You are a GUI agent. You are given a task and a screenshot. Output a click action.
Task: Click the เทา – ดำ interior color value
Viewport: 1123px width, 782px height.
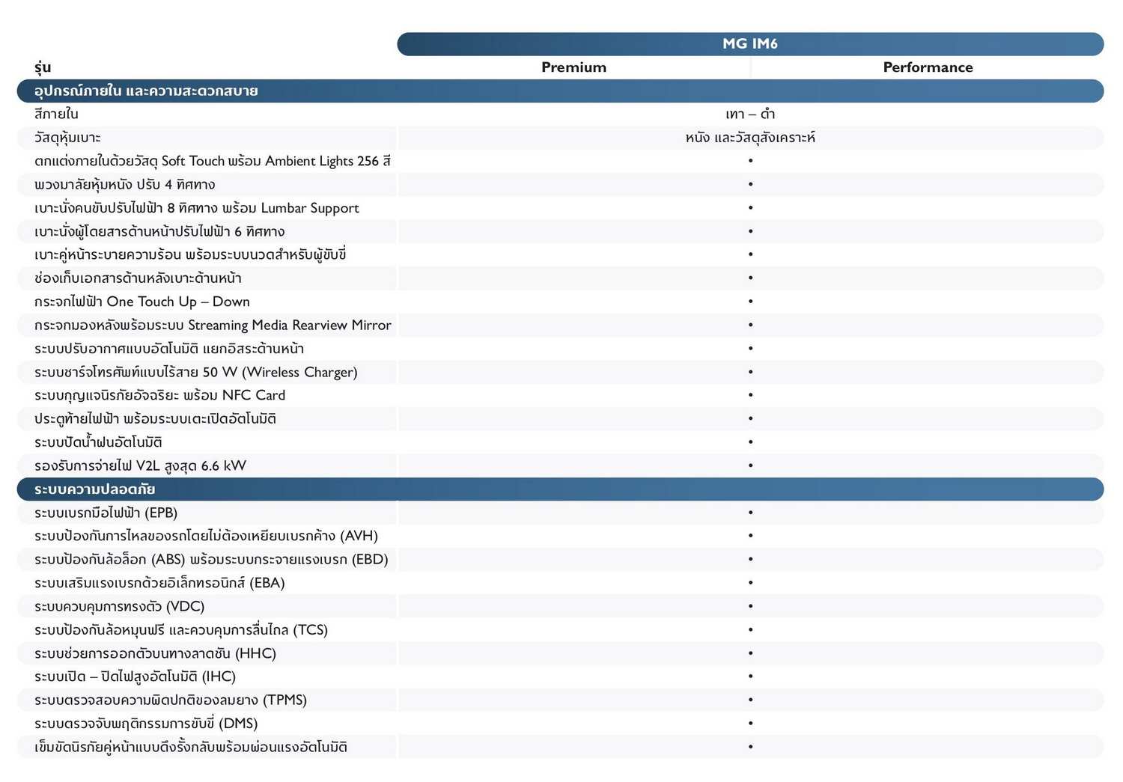[750, 114]
